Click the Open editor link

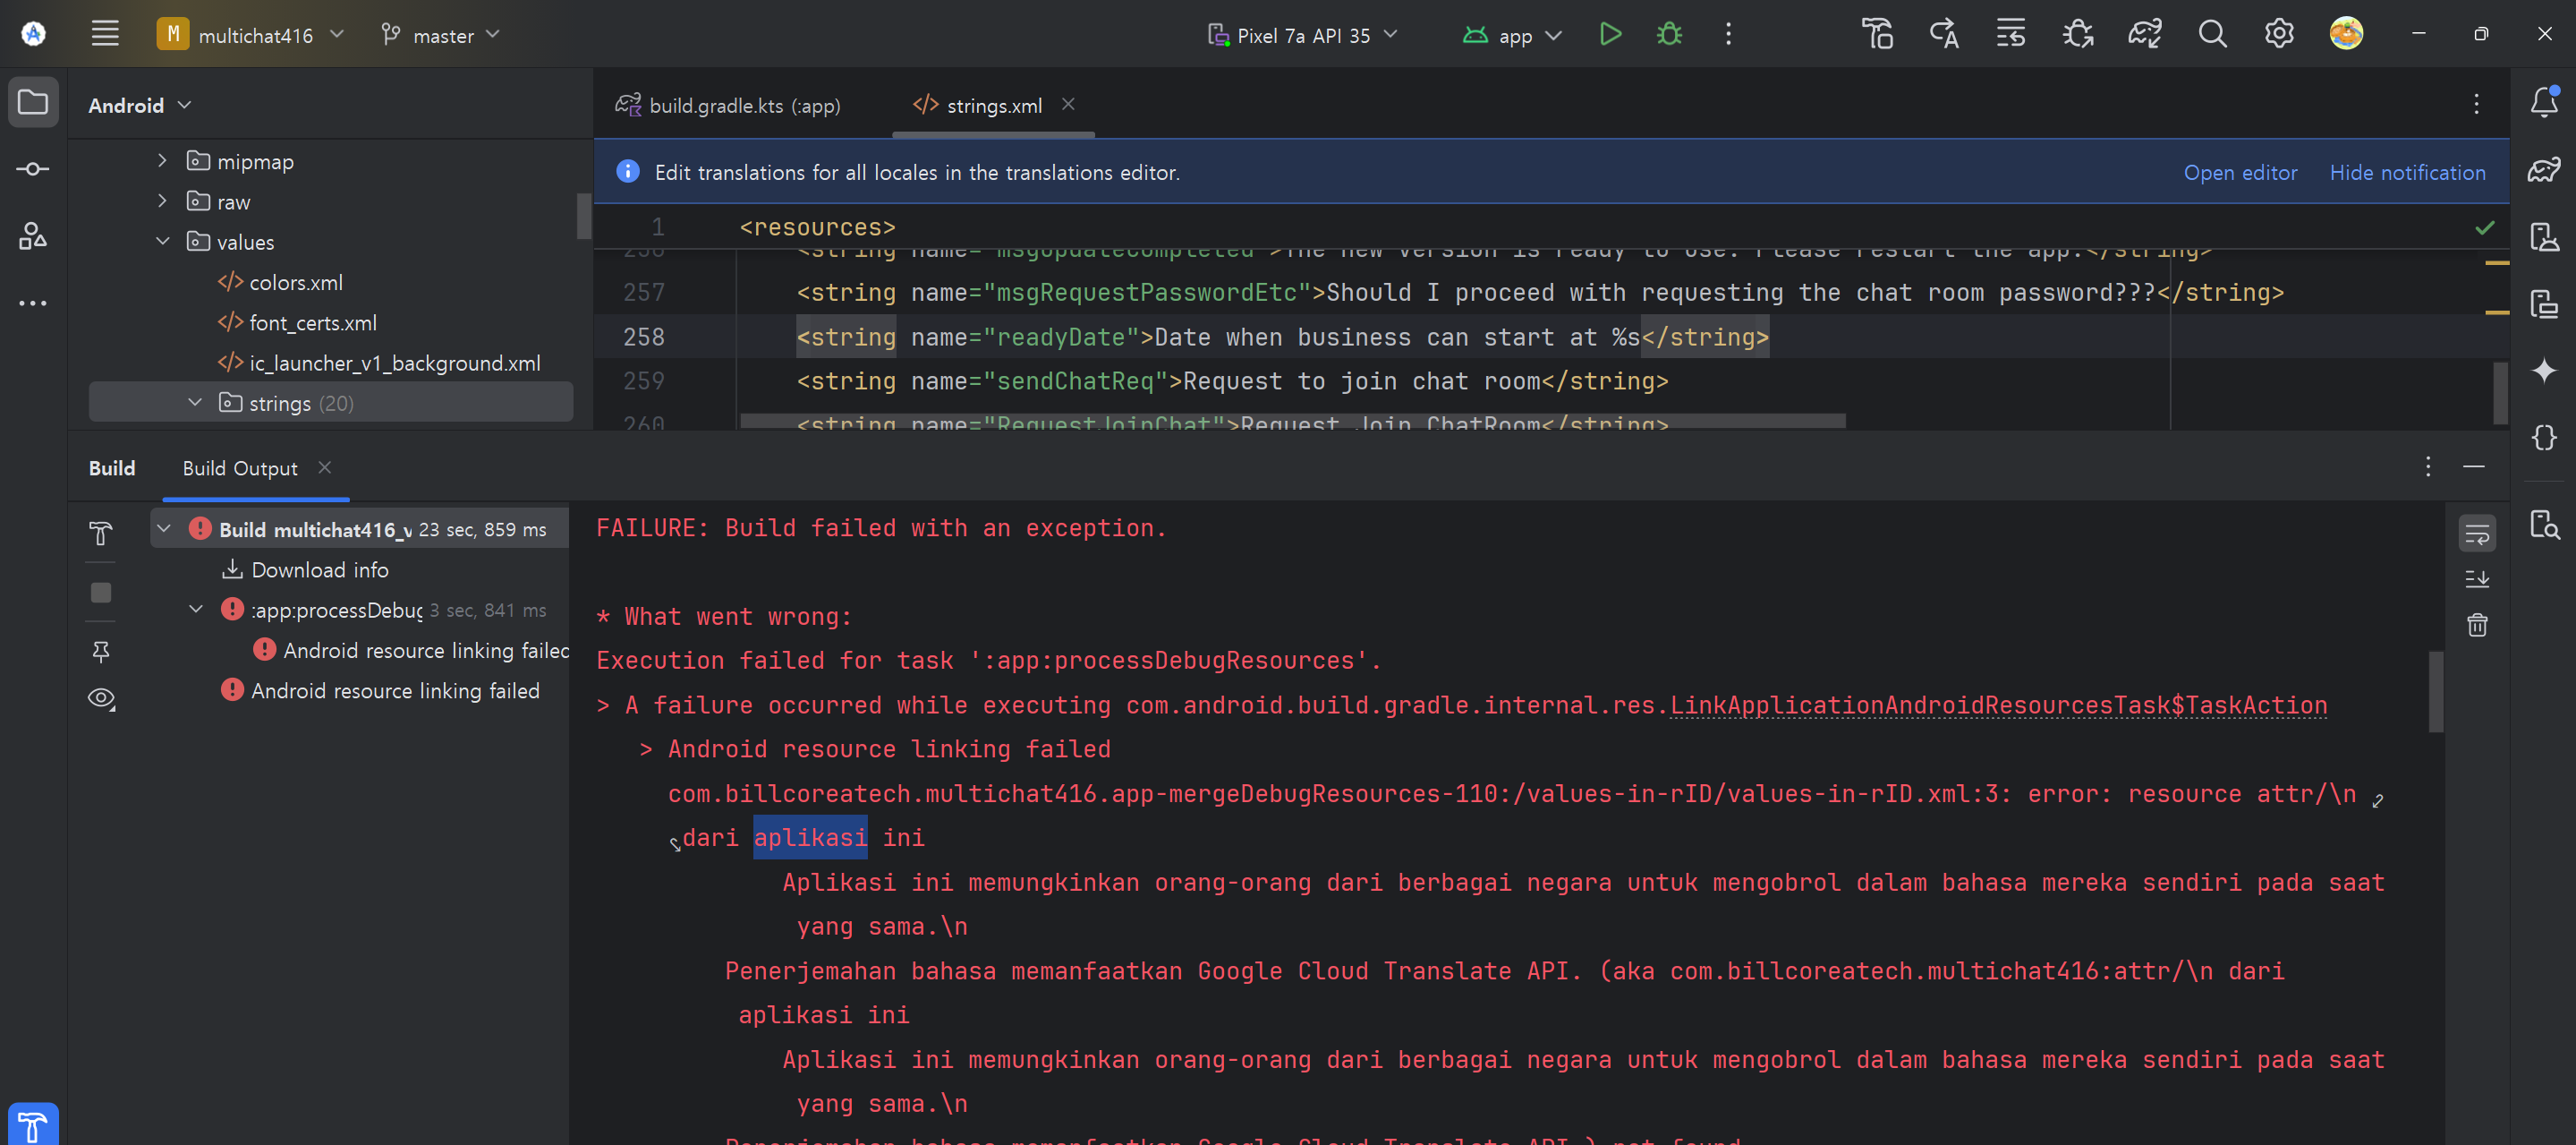coord(2239,172)
